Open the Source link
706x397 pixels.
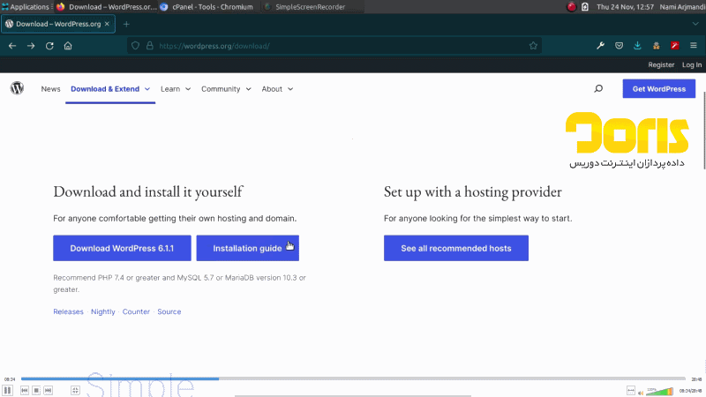[x=169, y=311]
